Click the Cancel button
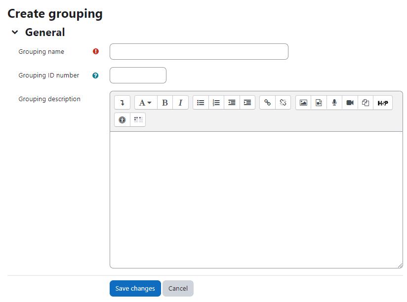Viewport: 407px width, 302px height. (178, 288)
